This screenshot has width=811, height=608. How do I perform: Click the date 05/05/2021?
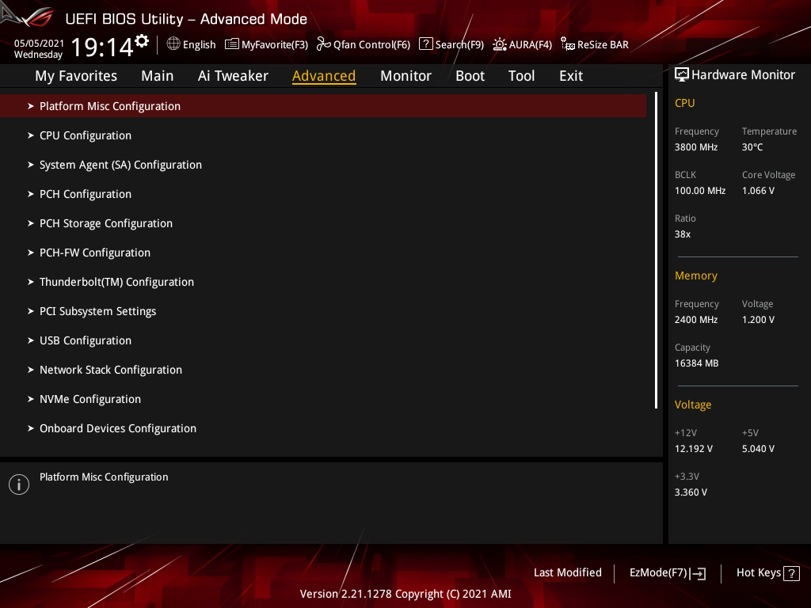click(x=39, y=43)
